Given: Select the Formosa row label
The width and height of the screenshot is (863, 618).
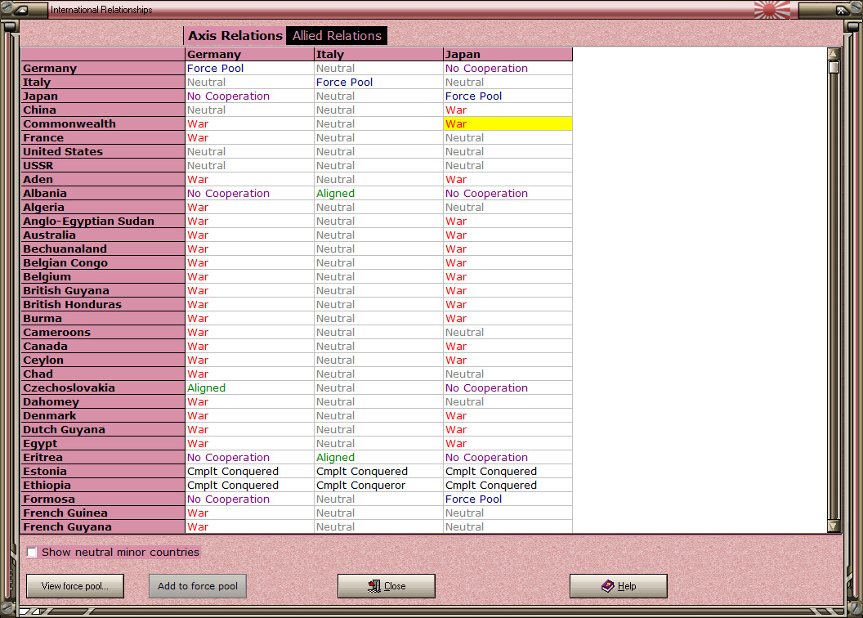Looking at the screenshot, I should pos(103,499).
